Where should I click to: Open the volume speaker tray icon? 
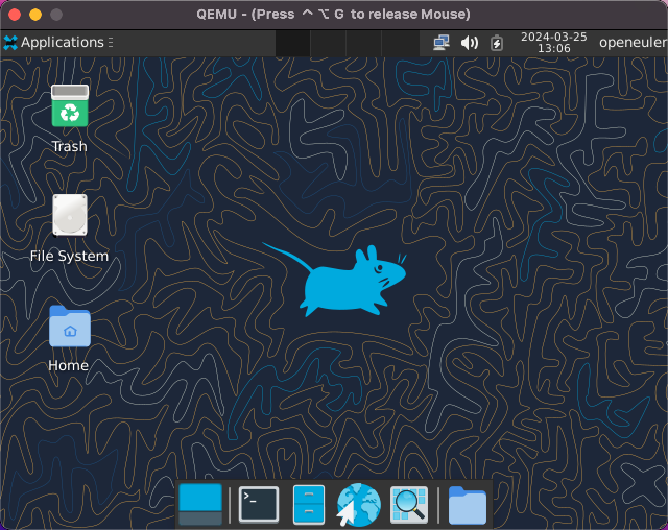(469, 43)
